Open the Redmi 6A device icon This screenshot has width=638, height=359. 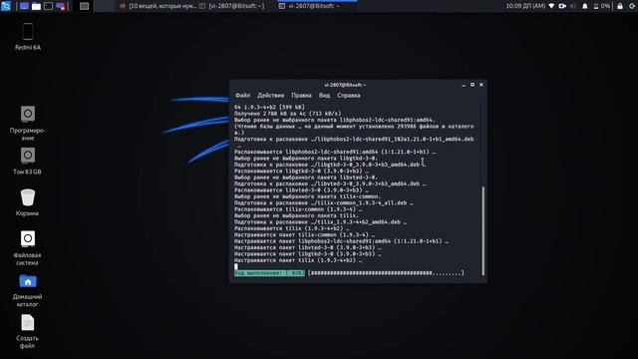[x=28, y=31]
